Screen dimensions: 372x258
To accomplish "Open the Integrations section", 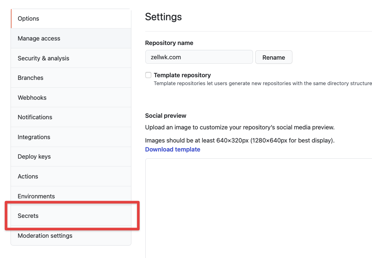I will point(34,137).
